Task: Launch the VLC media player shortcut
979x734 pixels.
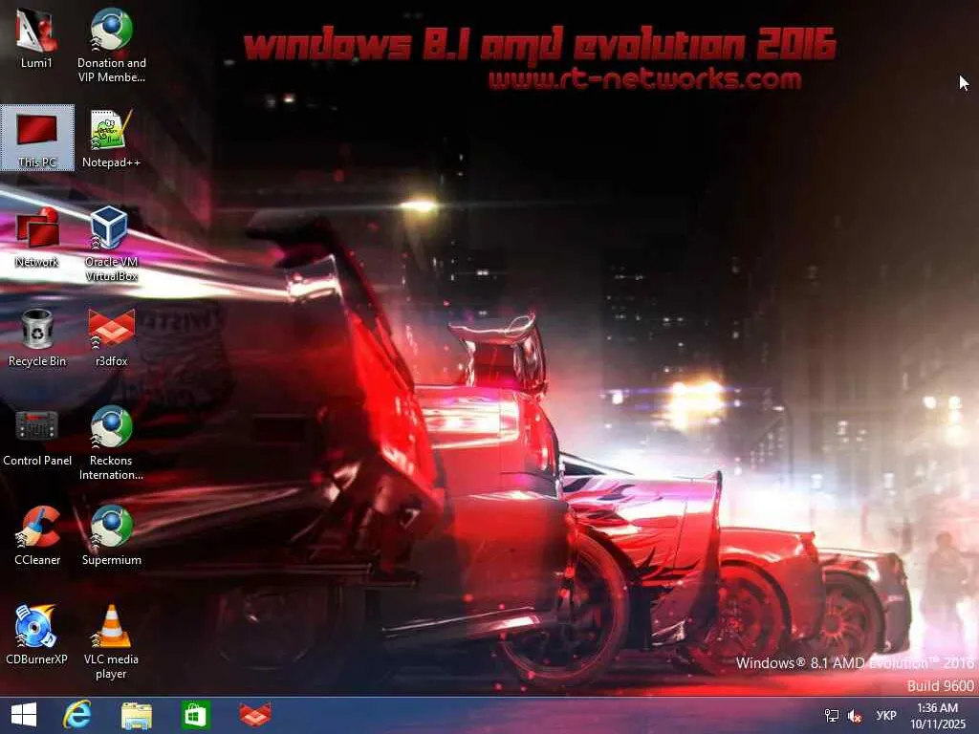Action: click(x=111, y=641)
